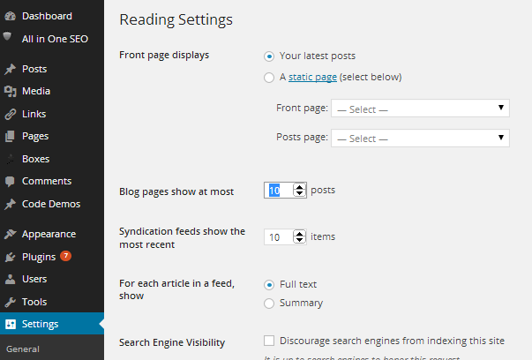Choose Summary for feed articles

pos(269,304)
